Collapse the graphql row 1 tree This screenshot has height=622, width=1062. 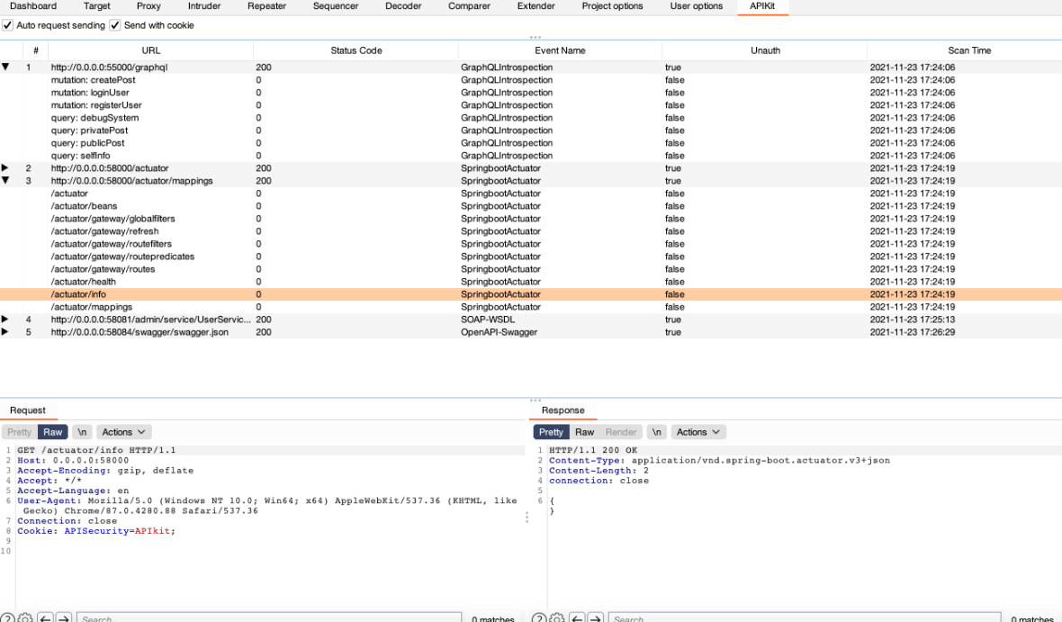5,68
